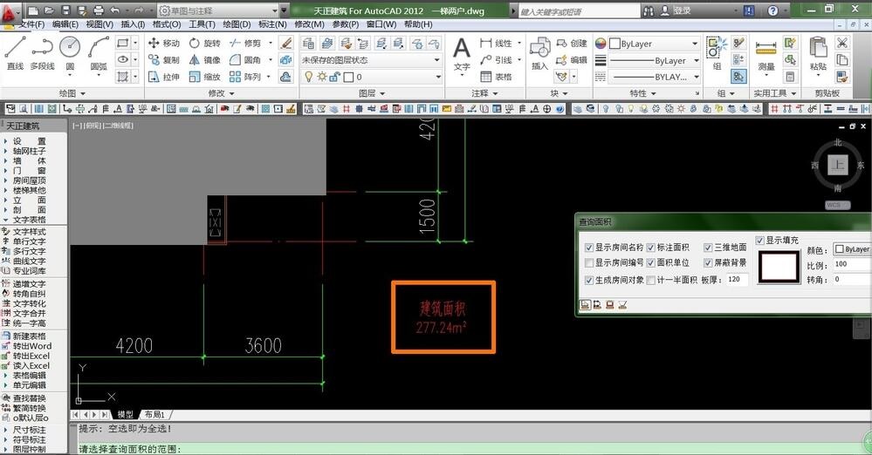
Task: Select the 多段线 (Polyline) tool
Action: click(42, 53)
